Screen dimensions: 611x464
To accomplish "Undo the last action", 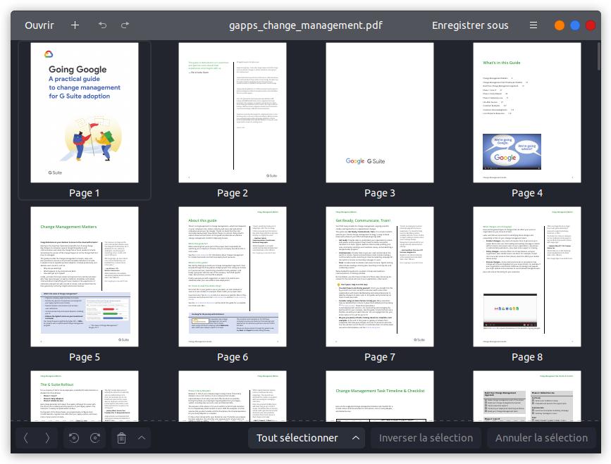I will tap(102, 25).
